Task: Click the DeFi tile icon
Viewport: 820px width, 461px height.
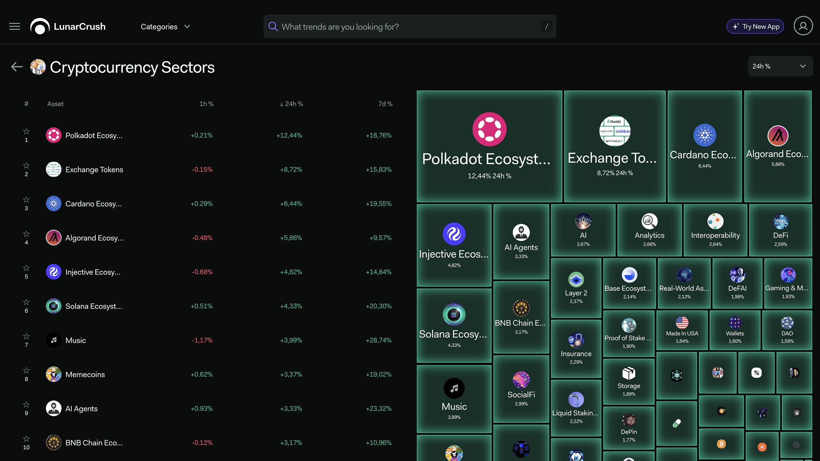Action: 781,221
